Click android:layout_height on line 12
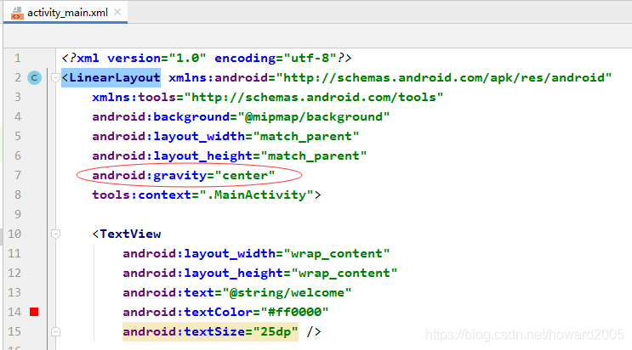The width and height of the screenshot is (632, 350). tap(202, 273)
